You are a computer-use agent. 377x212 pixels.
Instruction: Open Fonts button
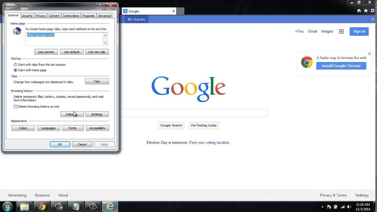pos(73,128)
